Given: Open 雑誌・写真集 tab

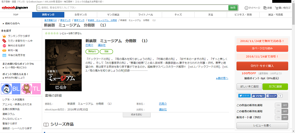Looking at the screenshot, I should coord(275,15).
